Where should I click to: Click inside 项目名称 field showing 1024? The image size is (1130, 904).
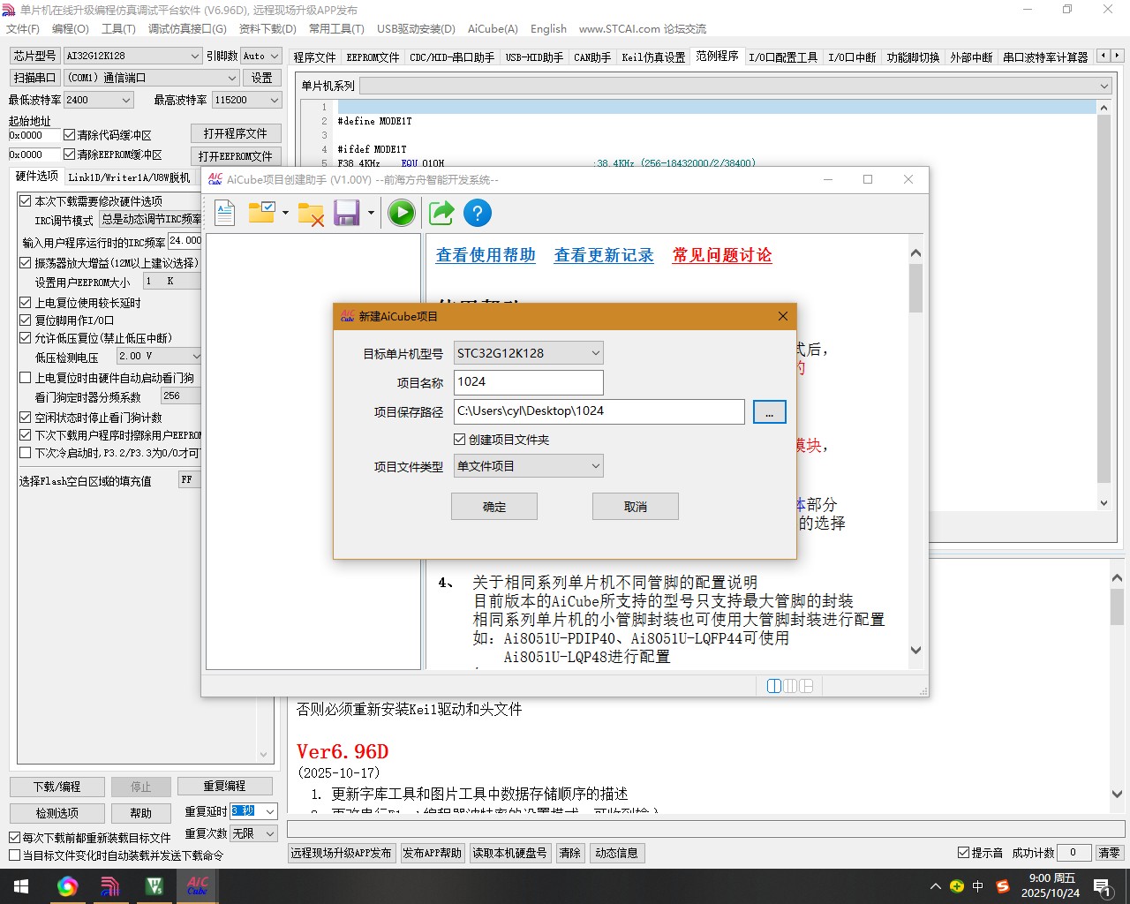528,382
